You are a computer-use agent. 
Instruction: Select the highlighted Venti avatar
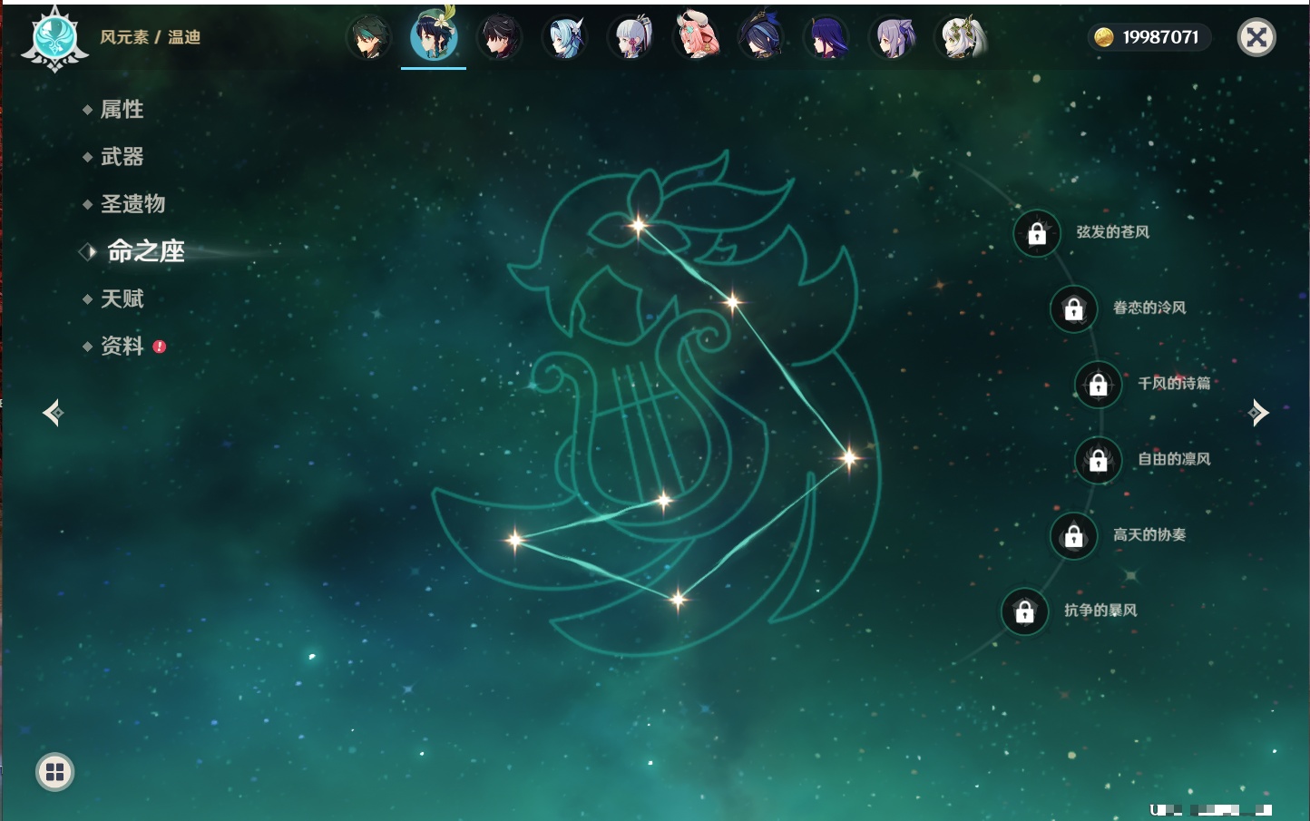(434, 36)
